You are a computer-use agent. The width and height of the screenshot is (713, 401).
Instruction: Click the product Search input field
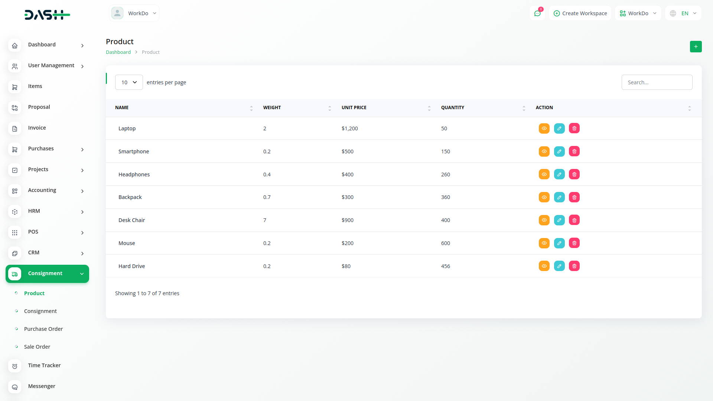(x=657, y=82)
